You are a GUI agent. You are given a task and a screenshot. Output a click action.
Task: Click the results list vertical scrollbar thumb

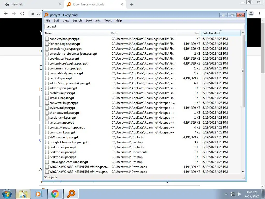pos(243,71)
